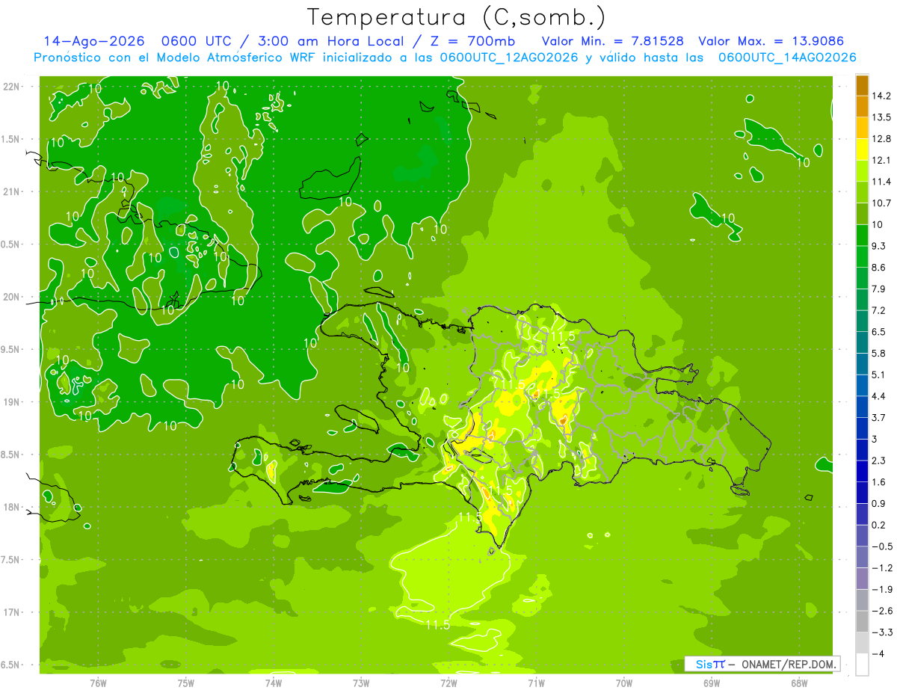Screen dimensions: 897x693
Task: Click the '-1.2' colorbar value
Action: tap(881, 568)
